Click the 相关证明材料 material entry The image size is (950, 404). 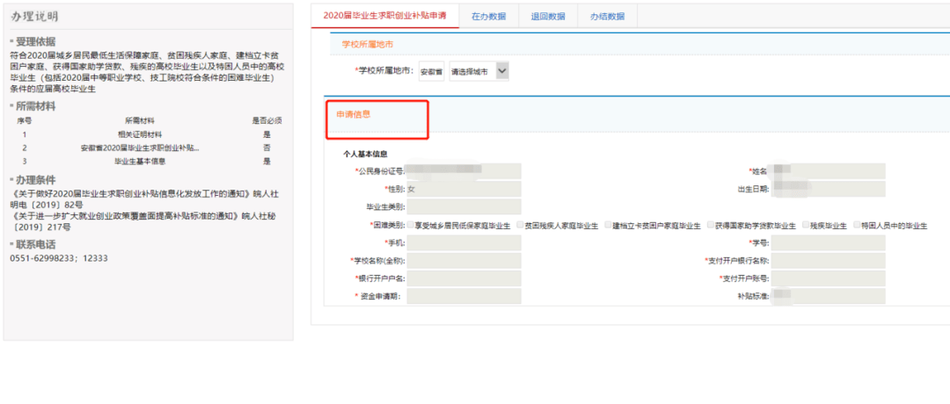(x=140, y=134)
